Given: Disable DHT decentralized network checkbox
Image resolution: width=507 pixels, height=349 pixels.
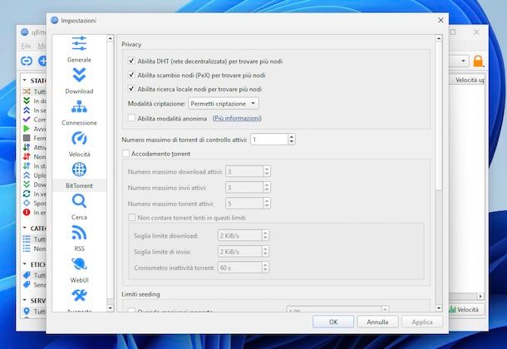Looking at the screenshot, I should click(131, 61).
